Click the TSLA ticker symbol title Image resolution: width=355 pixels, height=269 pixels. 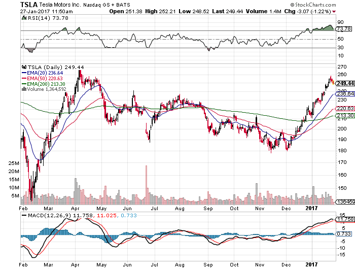pyautogui.click(x=29, y=5)
